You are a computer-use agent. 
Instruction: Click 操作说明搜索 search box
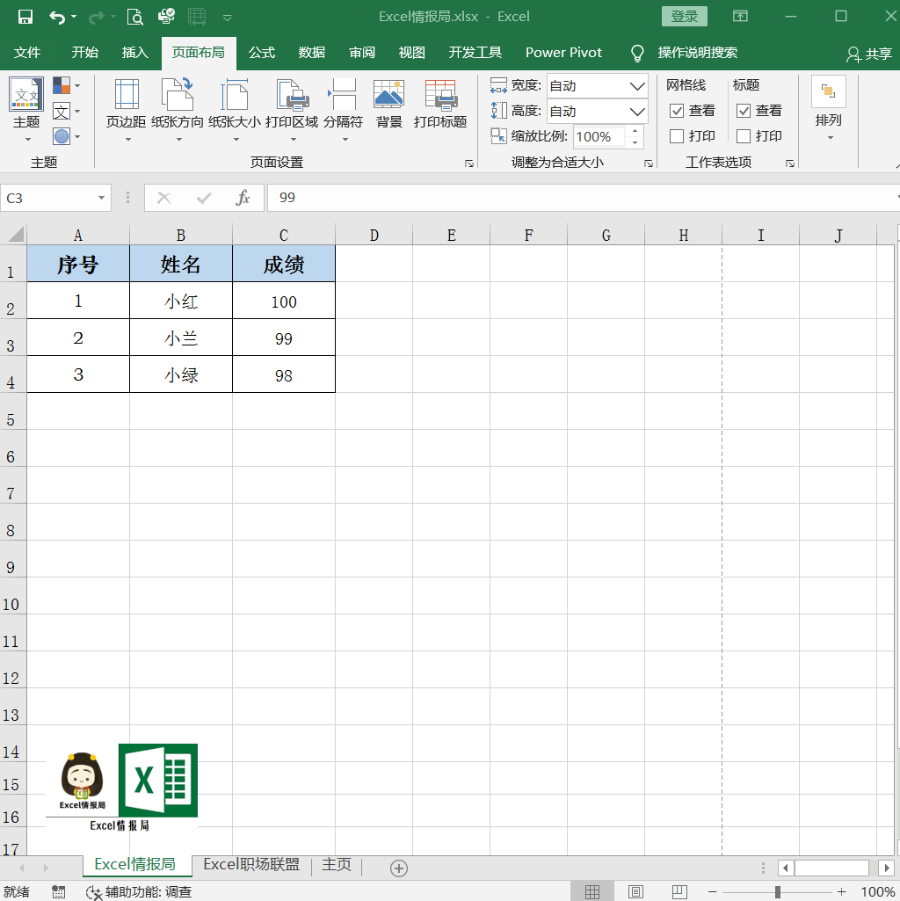point(698,53)
